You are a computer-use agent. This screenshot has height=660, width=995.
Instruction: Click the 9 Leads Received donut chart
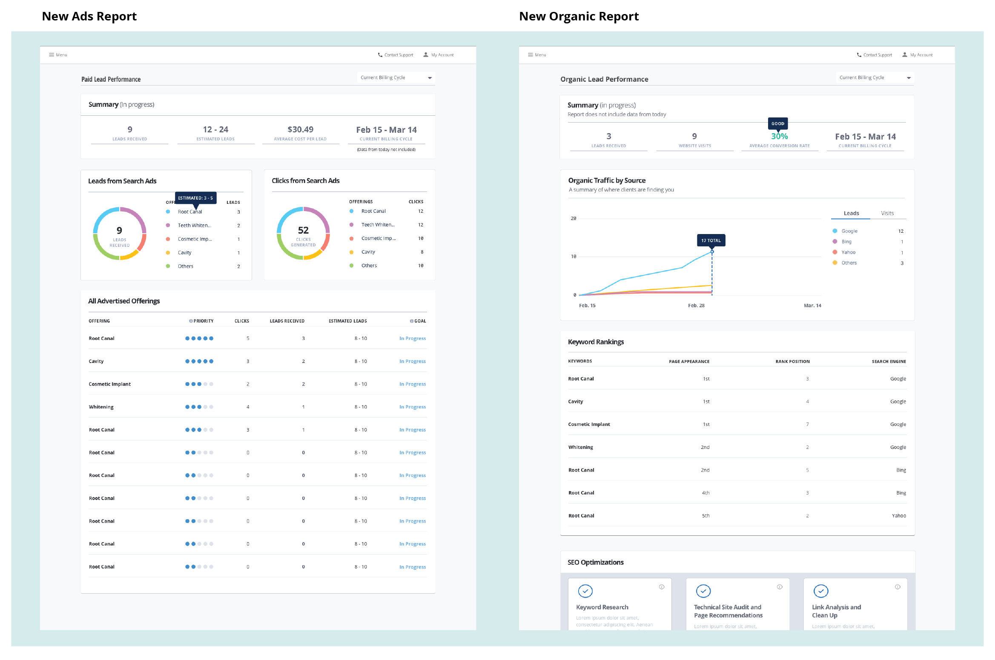[120, 234]
